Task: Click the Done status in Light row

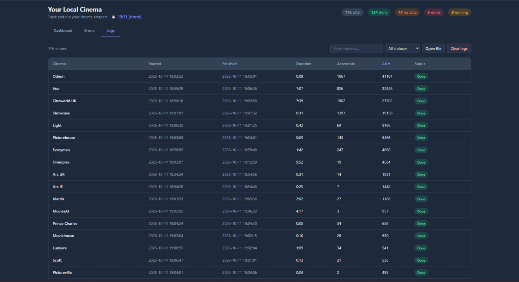Action: [x=421, y=125]
